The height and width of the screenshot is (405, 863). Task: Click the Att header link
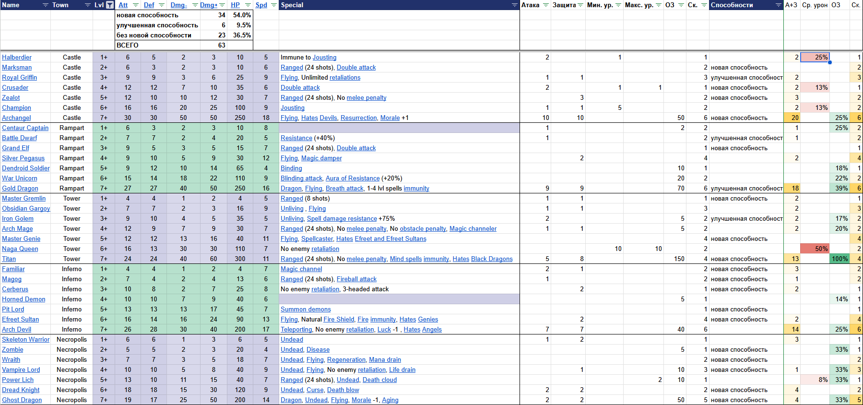coord(123,5)
